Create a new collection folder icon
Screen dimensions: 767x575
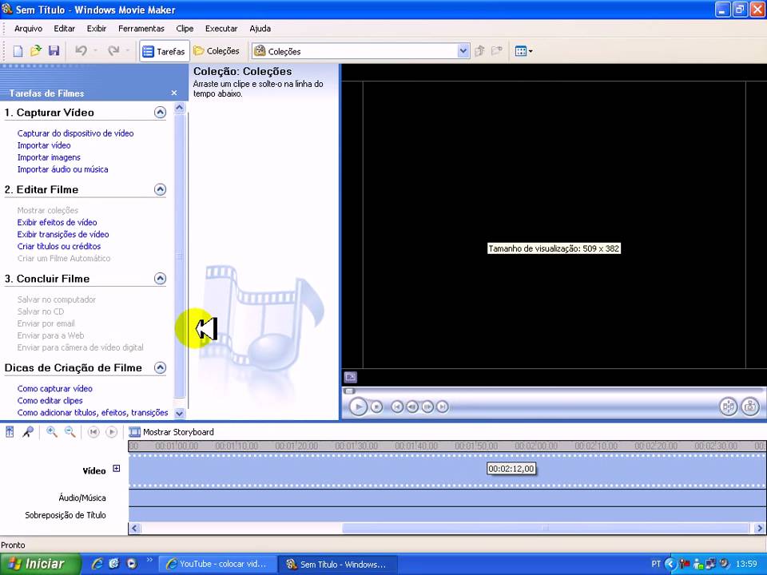coord(497,51)
